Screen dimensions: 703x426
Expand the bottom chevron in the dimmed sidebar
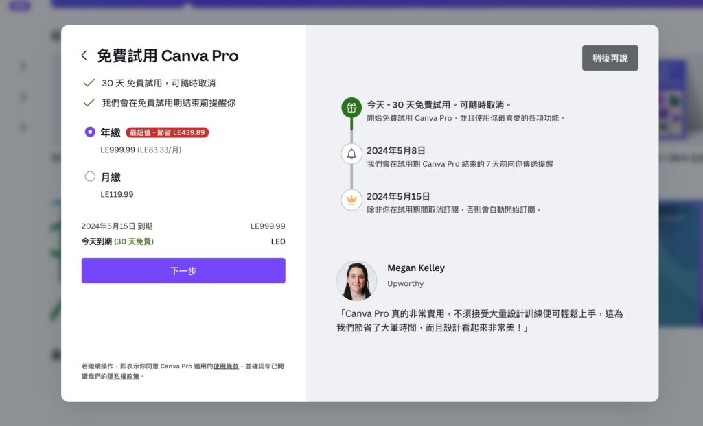[x=24, y=128]
